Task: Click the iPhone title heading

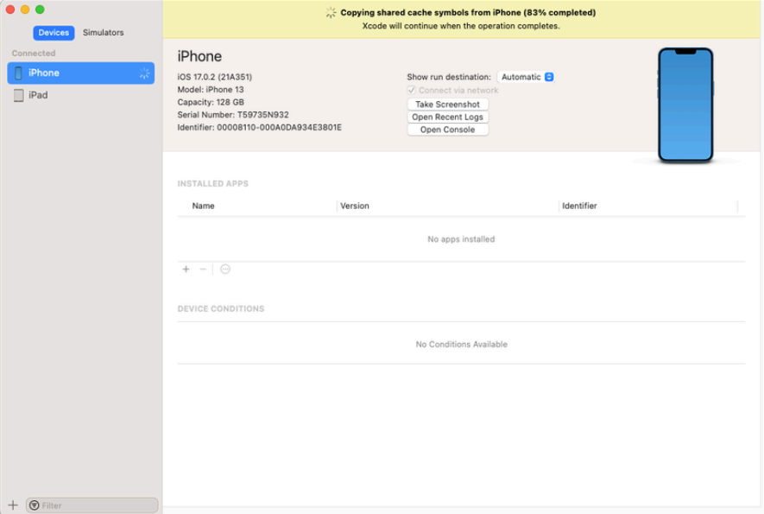Action: (199, 56)
